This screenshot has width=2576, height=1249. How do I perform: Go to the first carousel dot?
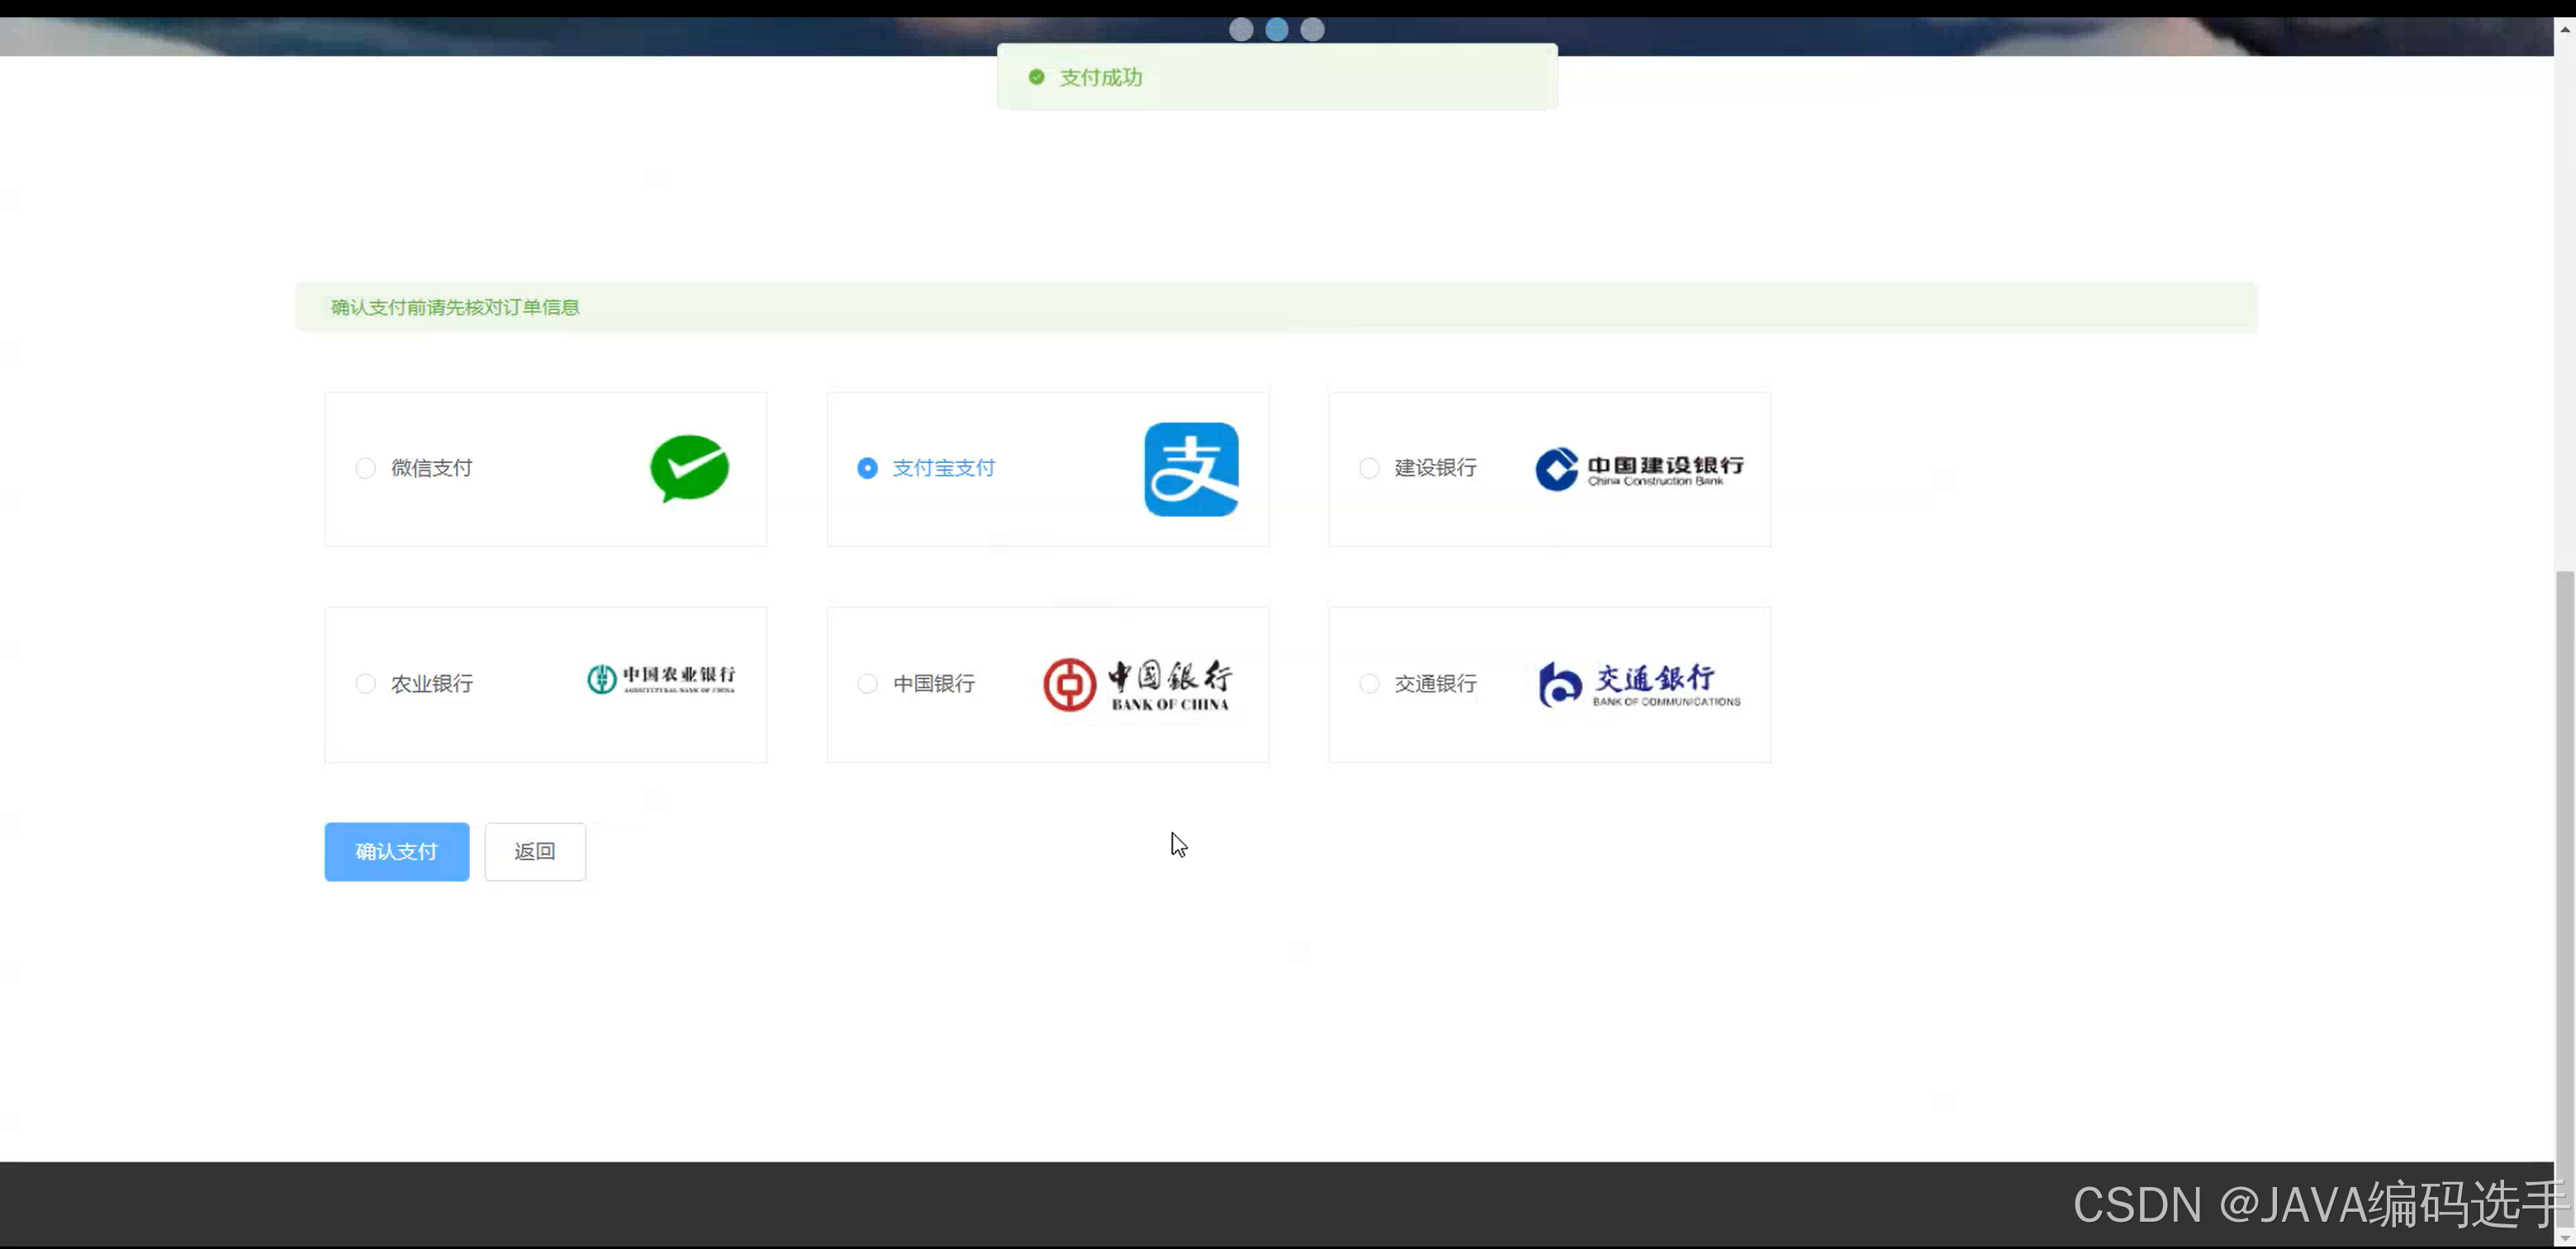(x=1241, y=29)
